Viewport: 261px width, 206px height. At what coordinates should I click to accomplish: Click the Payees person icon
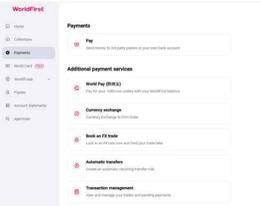[7, 92]
